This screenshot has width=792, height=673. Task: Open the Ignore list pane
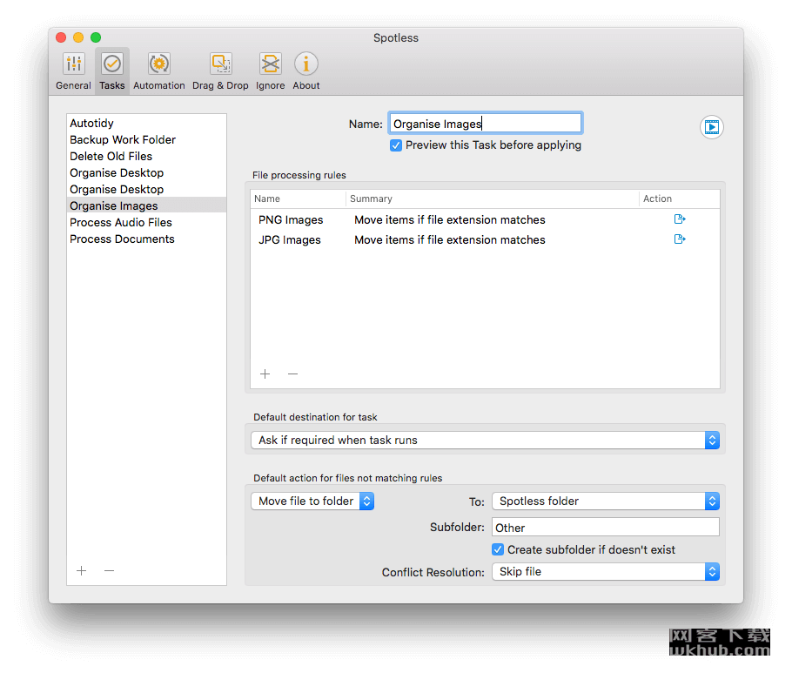[270, 71]
